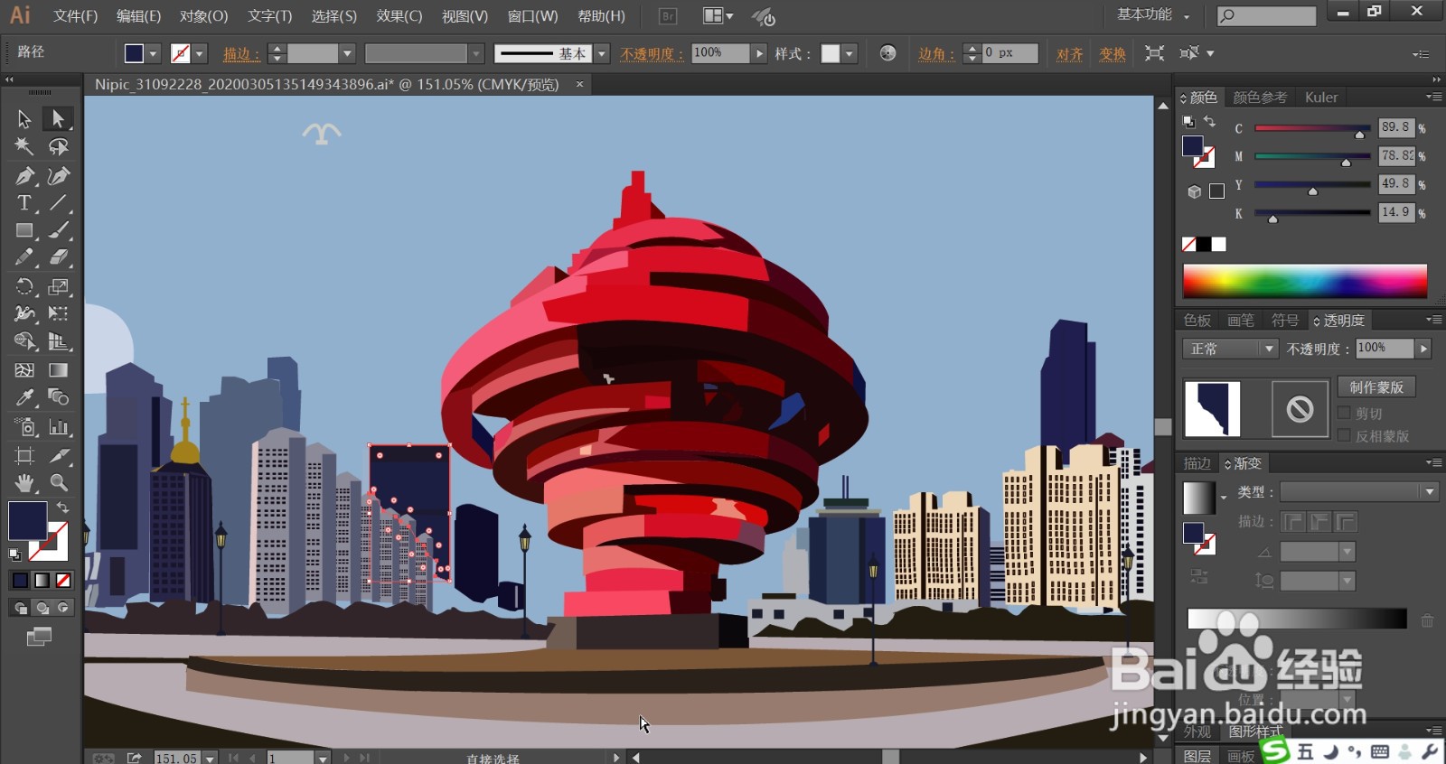Screen dimensions: 1446x764
Task: Select the Pencil tool
Action: 24,257
